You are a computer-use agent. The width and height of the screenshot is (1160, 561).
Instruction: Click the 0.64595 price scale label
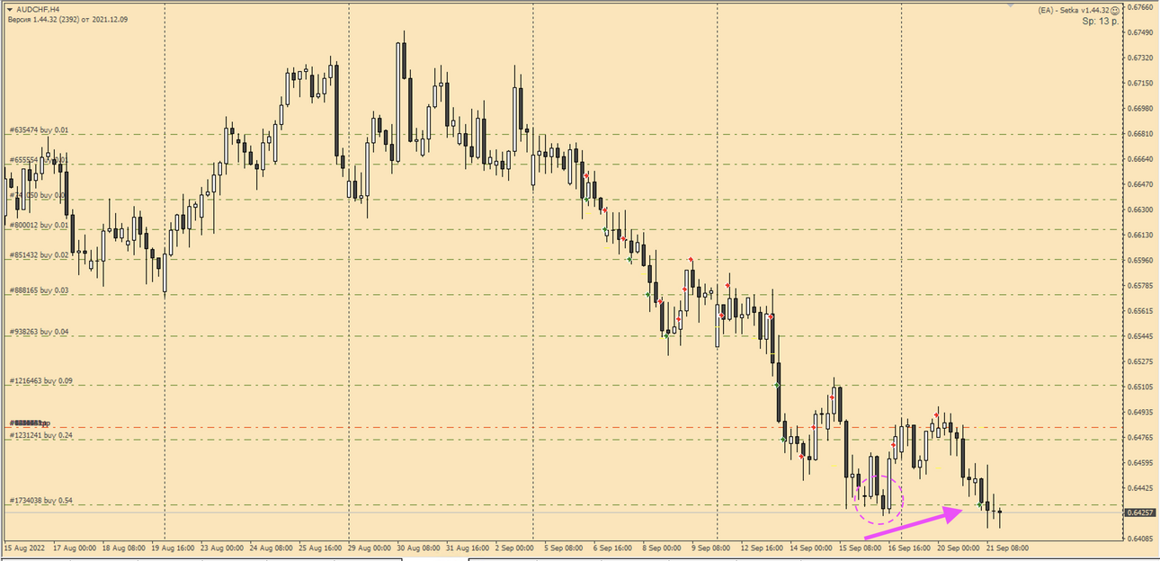tap(1140, 462)
